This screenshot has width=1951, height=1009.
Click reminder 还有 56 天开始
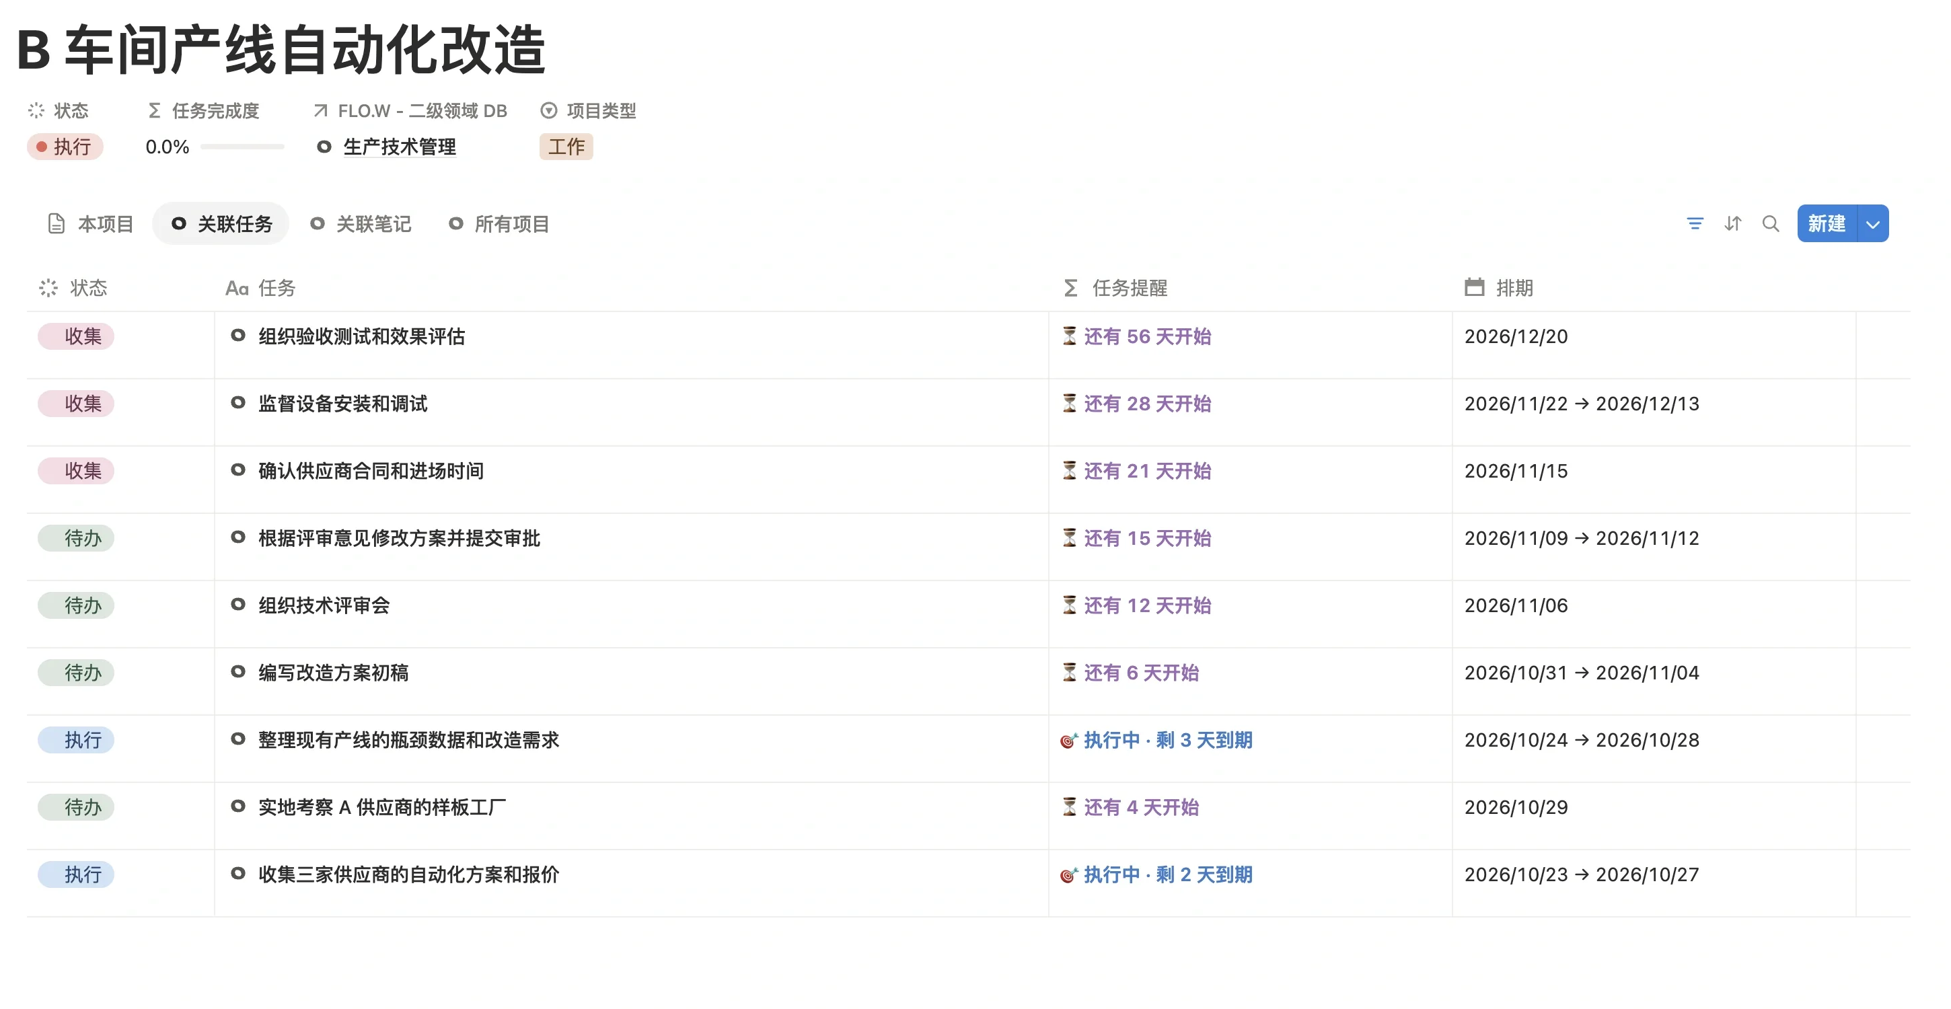tap(1137, 336)
